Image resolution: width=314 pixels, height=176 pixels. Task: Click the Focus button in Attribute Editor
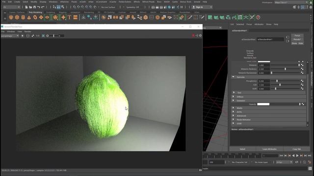click(x=297, y=36)
